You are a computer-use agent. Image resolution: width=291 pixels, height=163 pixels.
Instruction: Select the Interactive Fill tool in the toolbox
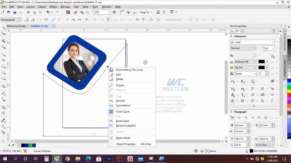point(3,127)
